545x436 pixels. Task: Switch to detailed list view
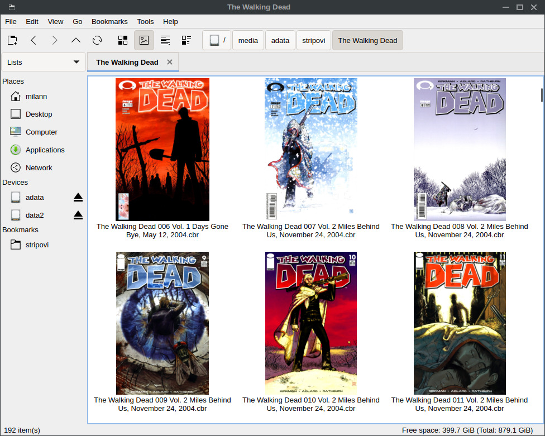coord(187,40)
